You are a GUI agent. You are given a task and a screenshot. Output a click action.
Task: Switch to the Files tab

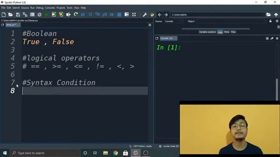[x=233, y=32]
